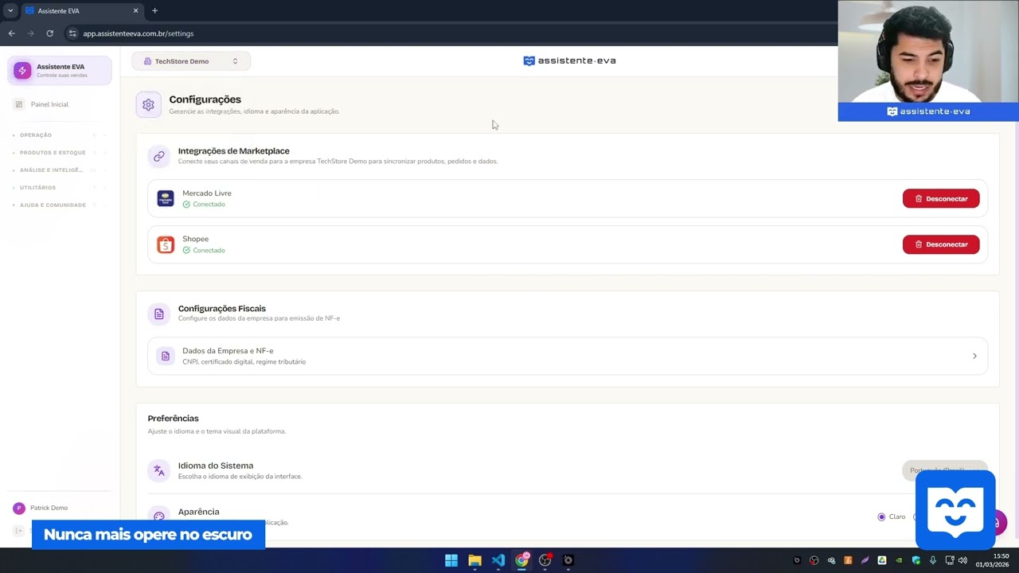Viewport: 1019px width, 573px height.
Task: Open Dados da Empresa e NF-e settings
Action: point(568,356)
